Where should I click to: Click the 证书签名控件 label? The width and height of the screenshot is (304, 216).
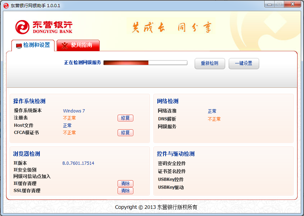click(x=172, y=171)
